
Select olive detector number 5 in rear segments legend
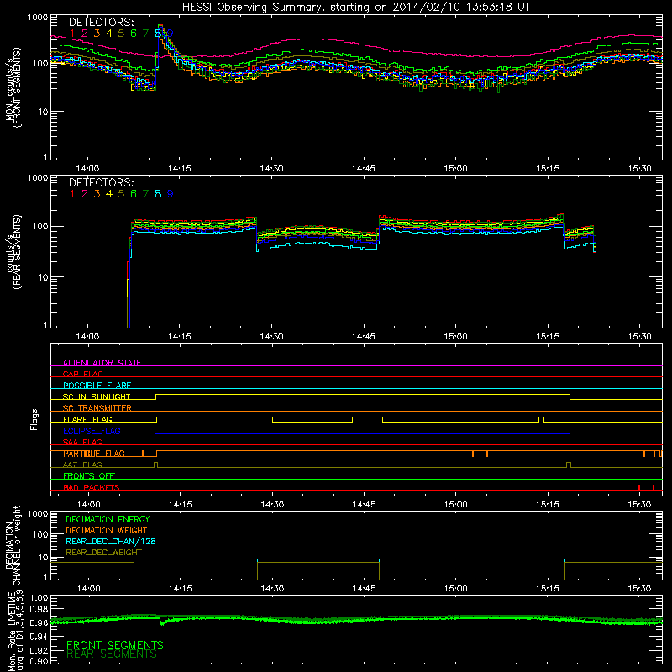(x=121, y=194)
